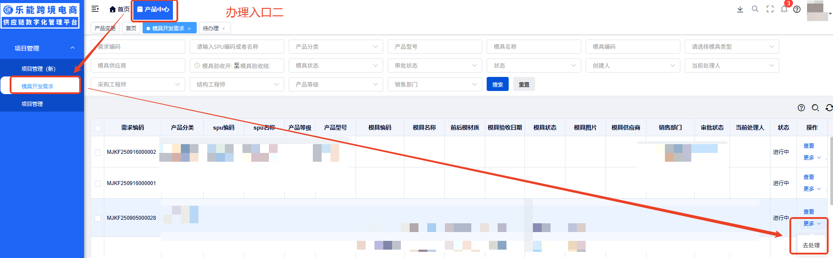833x258 pixels.
Task: Click the 乐能跨境电商 logo
Action: pos(40,16)
